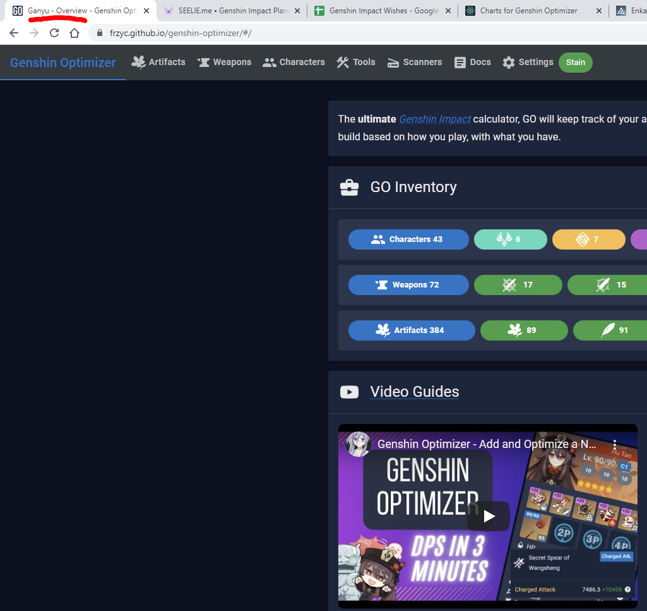This screenshot has height=611, width=647.
Task: Click the Characters 43 inventory button
Action: click(408, 239)
